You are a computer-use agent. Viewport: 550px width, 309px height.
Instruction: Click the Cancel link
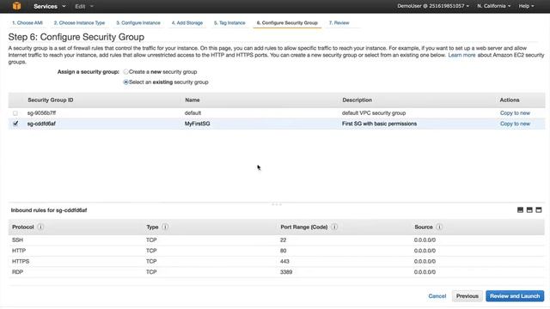[437, 296]
